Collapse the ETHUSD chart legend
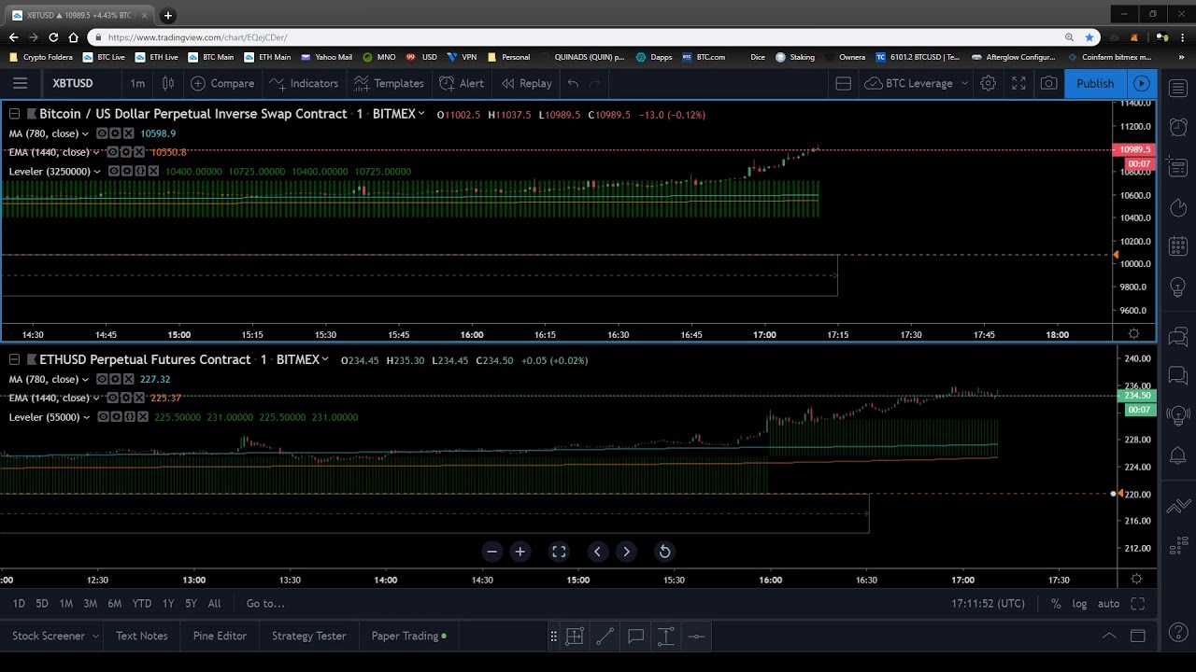The image size is (1196, 672). click(14, 359)
